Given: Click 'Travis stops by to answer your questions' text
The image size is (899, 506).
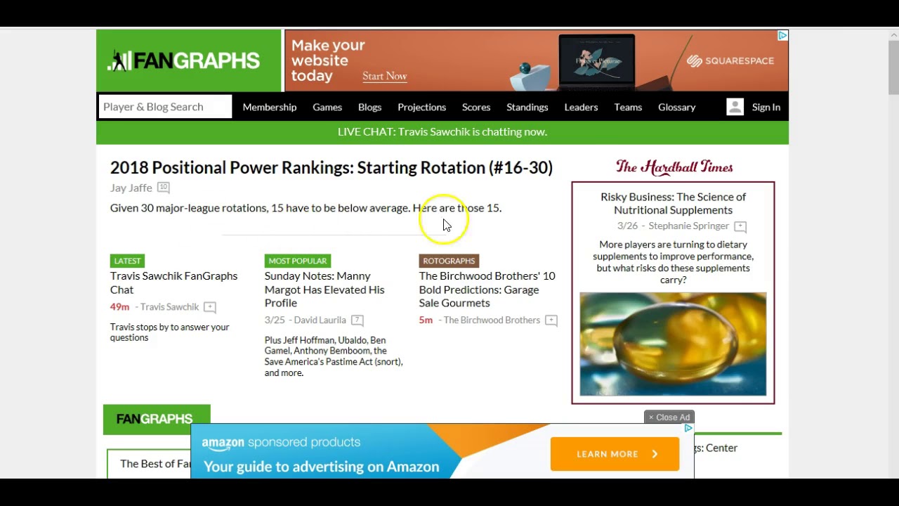Looking at the screenshot, I should [170, 332].
